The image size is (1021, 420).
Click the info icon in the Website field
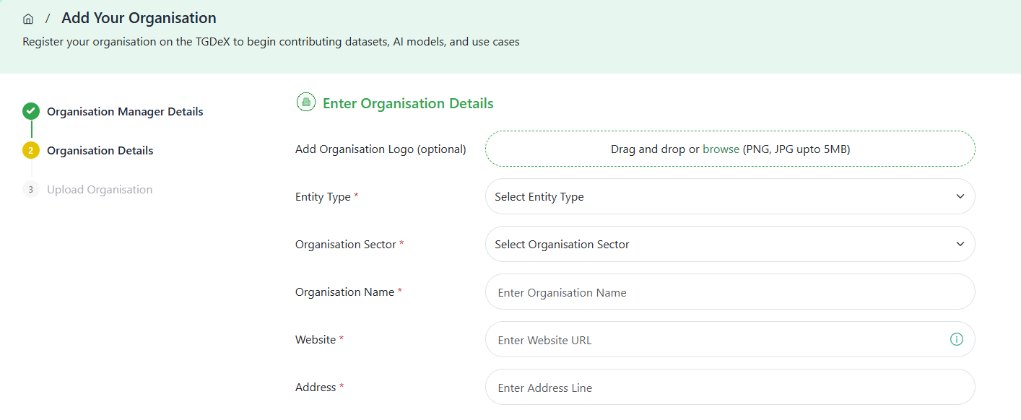956,338
